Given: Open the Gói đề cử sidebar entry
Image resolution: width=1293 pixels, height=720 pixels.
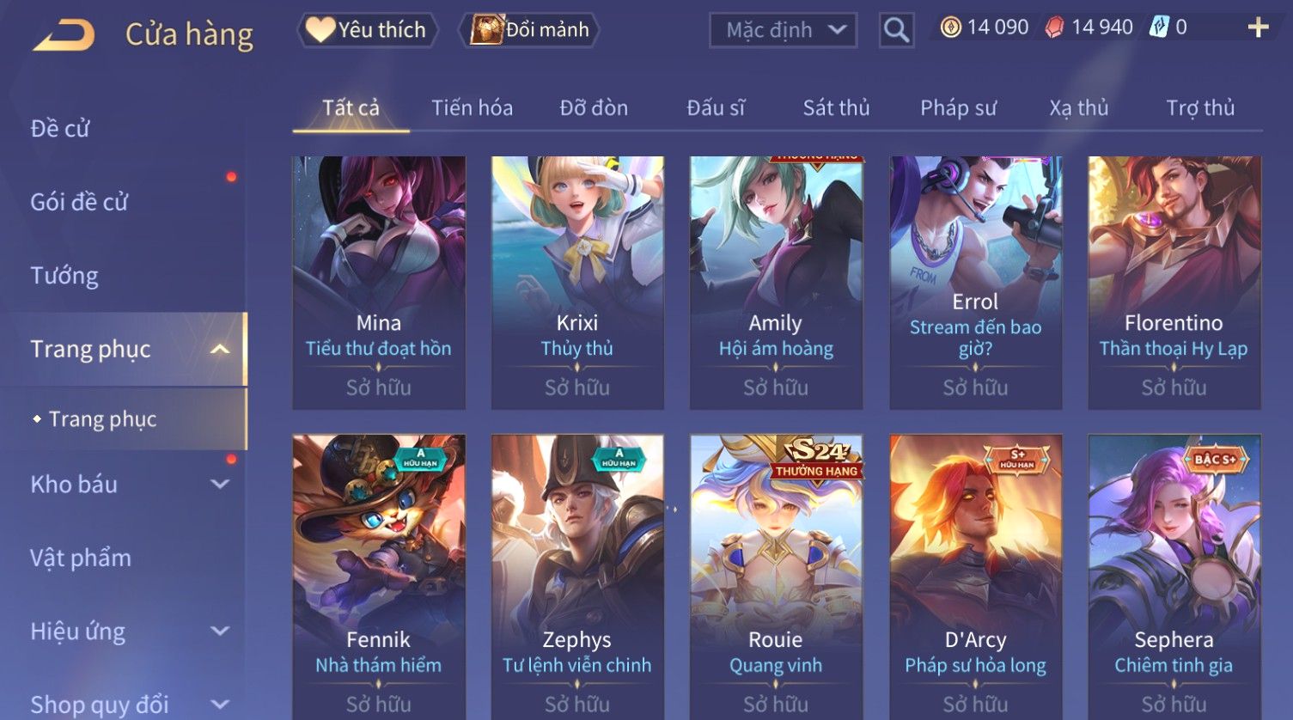Looking at the screenshot, I should [x=79, y=203].
